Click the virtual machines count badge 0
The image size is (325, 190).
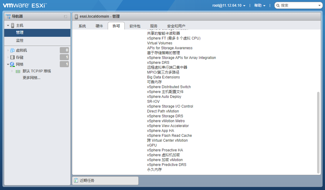[64, 50]
